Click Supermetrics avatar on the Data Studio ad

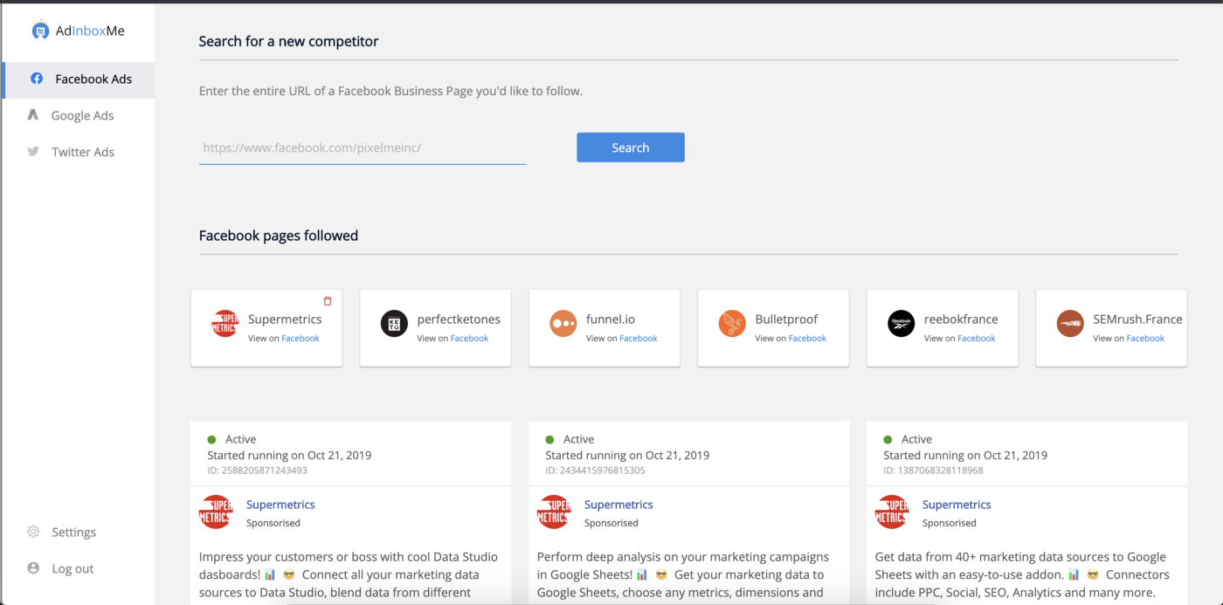tap(216, 512)
